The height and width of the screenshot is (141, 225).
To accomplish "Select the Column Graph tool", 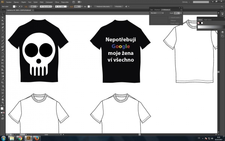I will [x=3, y=89].
